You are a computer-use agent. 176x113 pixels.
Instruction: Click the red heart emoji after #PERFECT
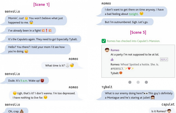click(129, 69)
